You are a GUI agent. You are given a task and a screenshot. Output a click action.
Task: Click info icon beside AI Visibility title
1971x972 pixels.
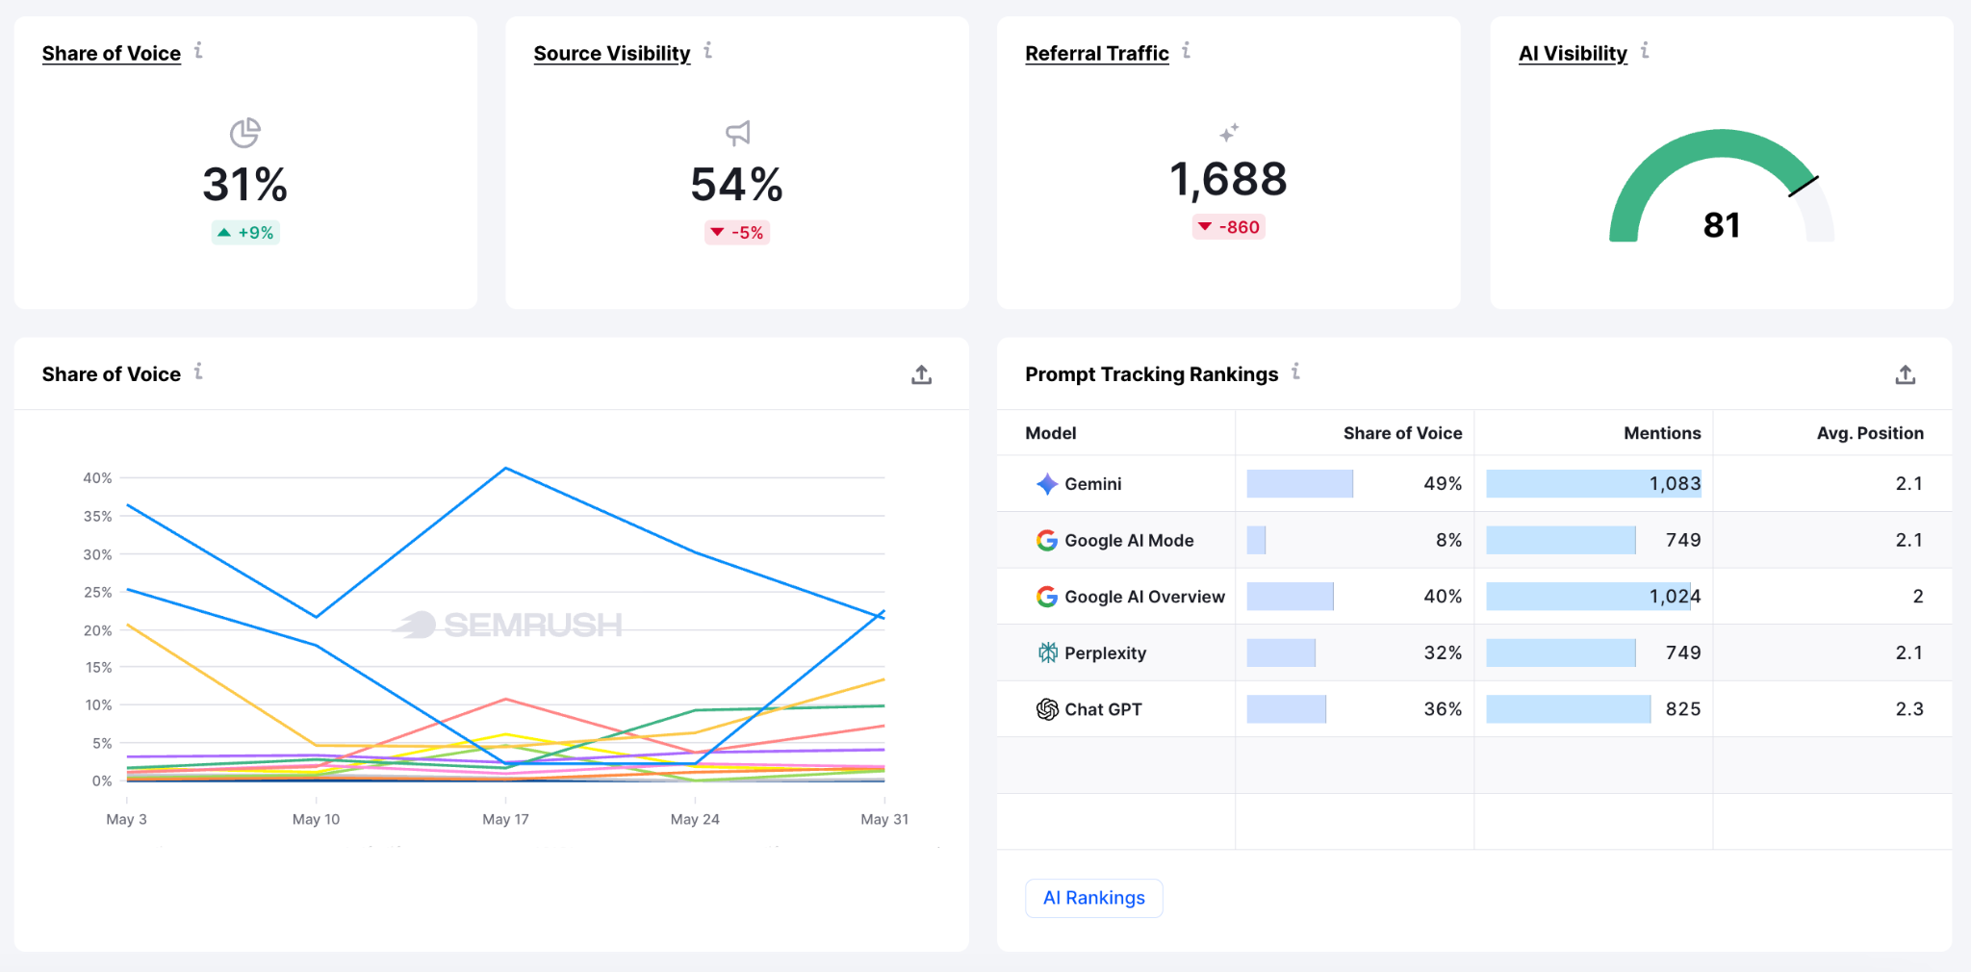[x=1645, y=50]
